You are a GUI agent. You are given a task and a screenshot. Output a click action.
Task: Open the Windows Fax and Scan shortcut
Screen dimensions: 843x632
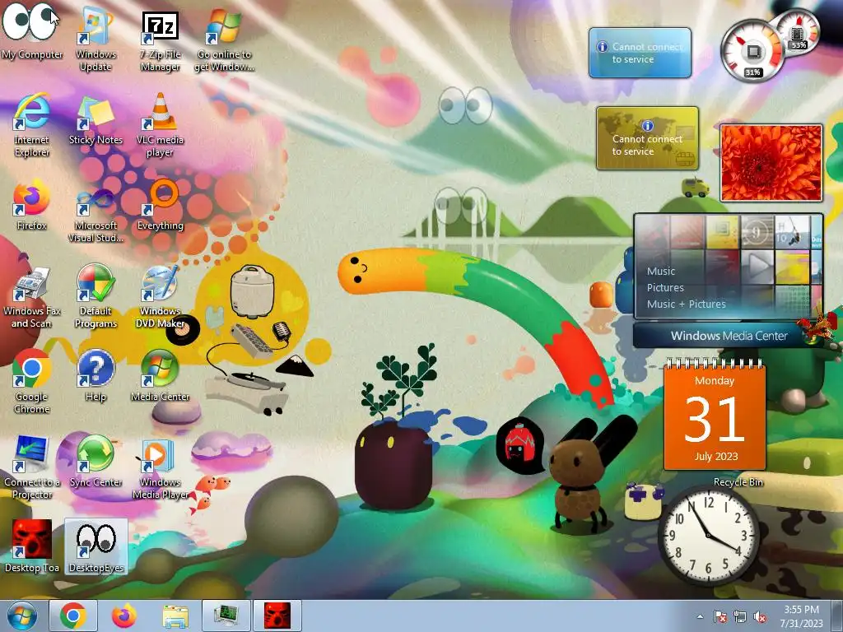click(31, 296)
